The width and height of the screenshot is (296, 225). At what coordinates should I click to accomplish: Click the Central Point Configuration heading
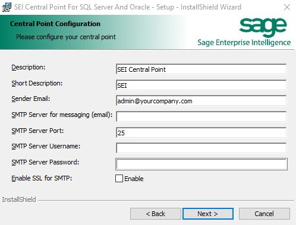coord(55,24)
